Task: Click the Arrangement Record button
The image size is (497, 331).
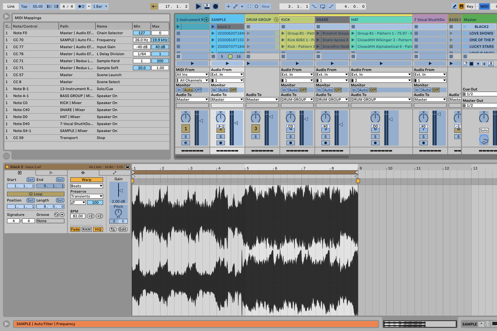Action: (x=215, y=7)
